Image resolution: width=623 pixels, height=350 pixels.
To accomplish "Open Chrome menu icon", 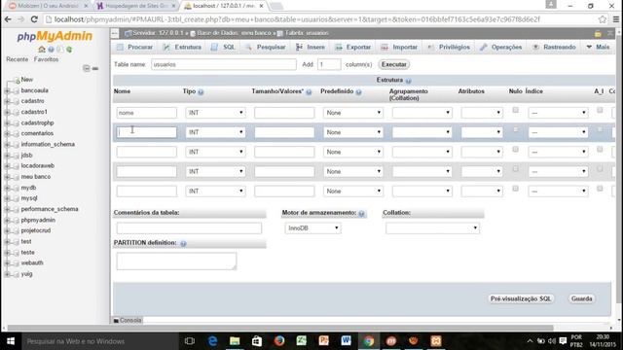I will click(x=616, y=19).
